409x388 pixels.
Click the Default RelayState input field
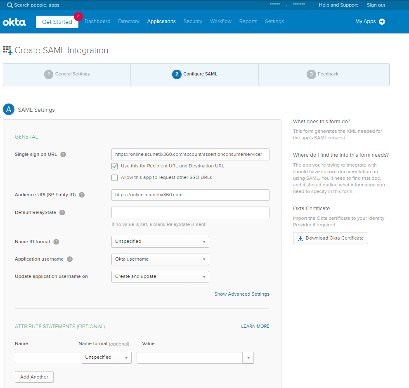point(190,212)
